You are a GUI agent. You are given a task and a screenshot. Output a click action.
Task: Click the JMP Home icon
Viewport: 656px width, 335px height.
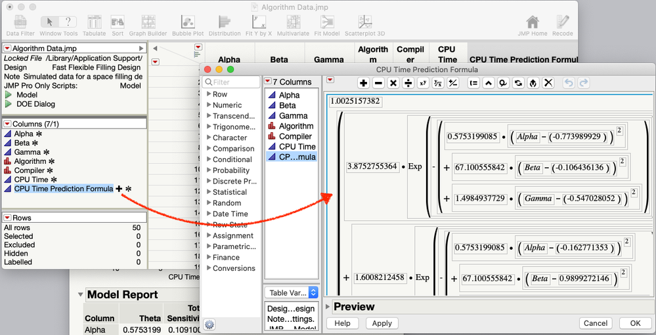pos(533,26)
